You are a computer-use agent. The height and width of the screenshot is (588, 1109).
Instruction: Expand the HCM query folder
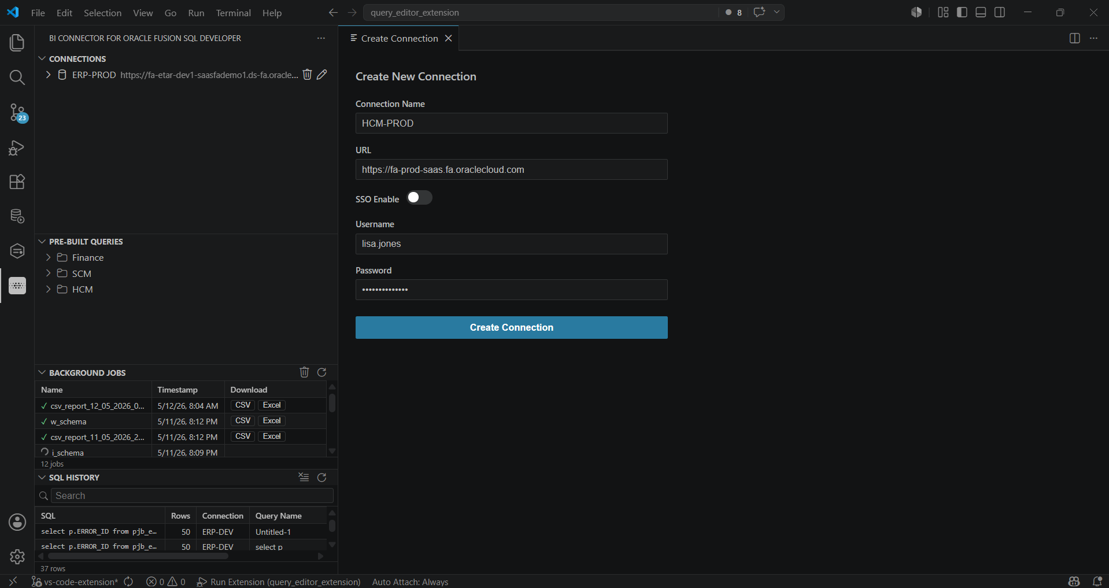49,289
